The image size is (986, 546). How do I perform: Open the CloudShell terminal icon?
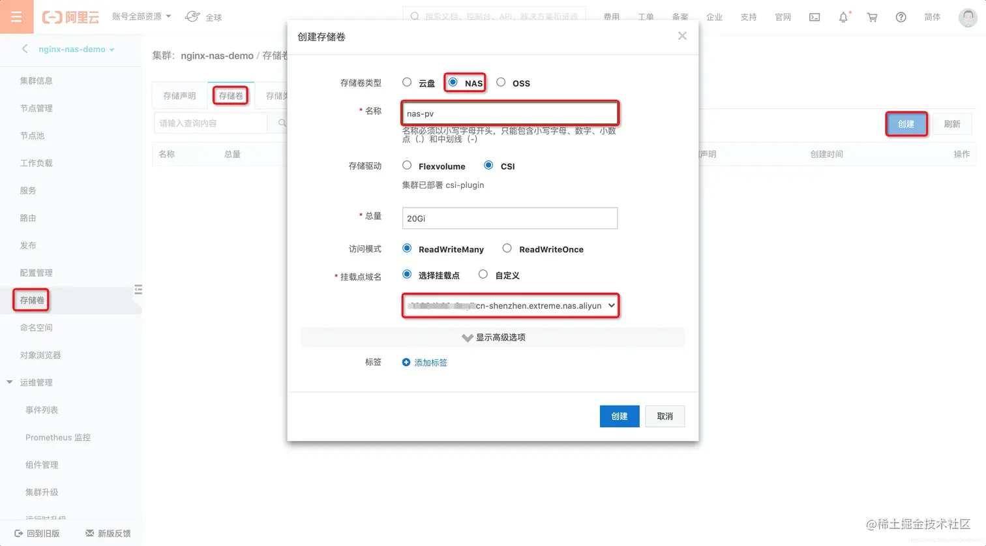point(814,18)
